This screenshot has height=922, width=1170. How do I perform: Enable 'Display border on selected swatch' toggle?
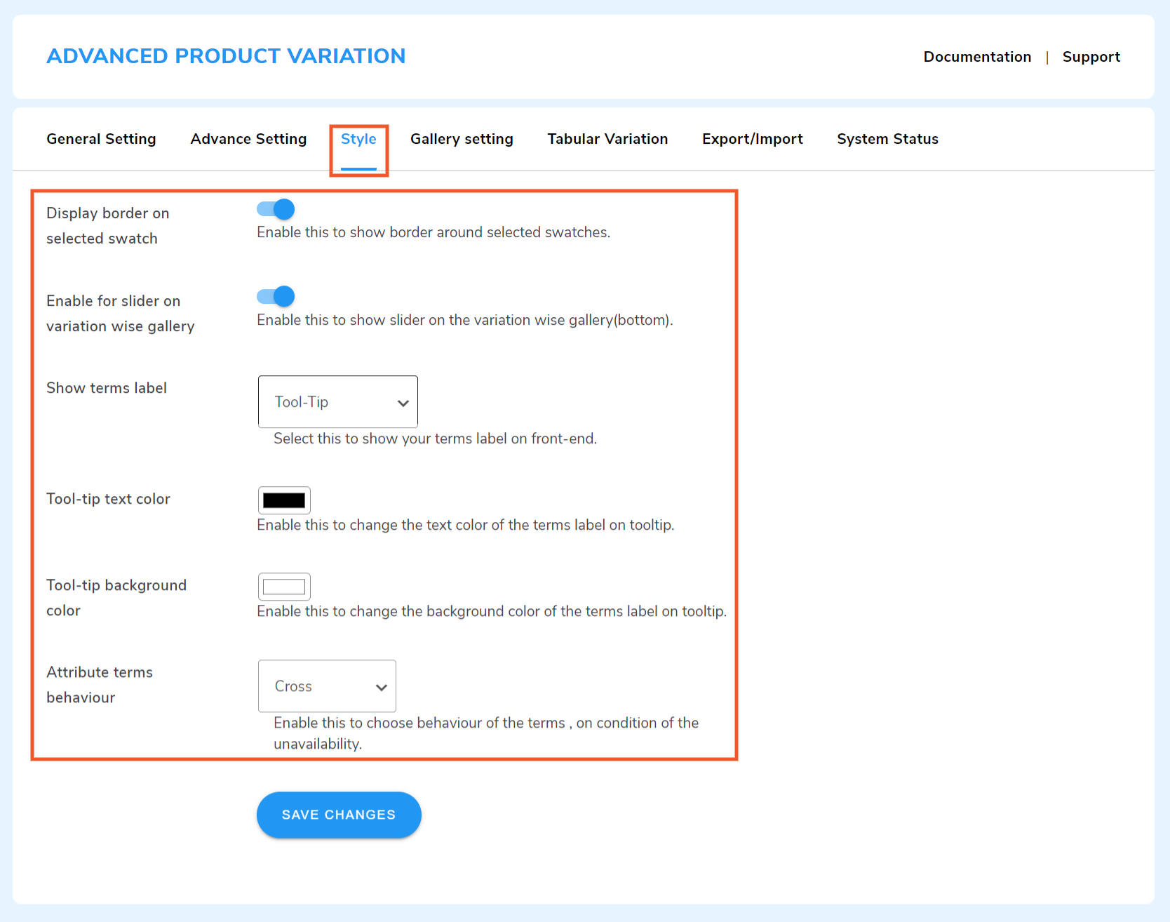pyautogui.click(x=275, y=208)
